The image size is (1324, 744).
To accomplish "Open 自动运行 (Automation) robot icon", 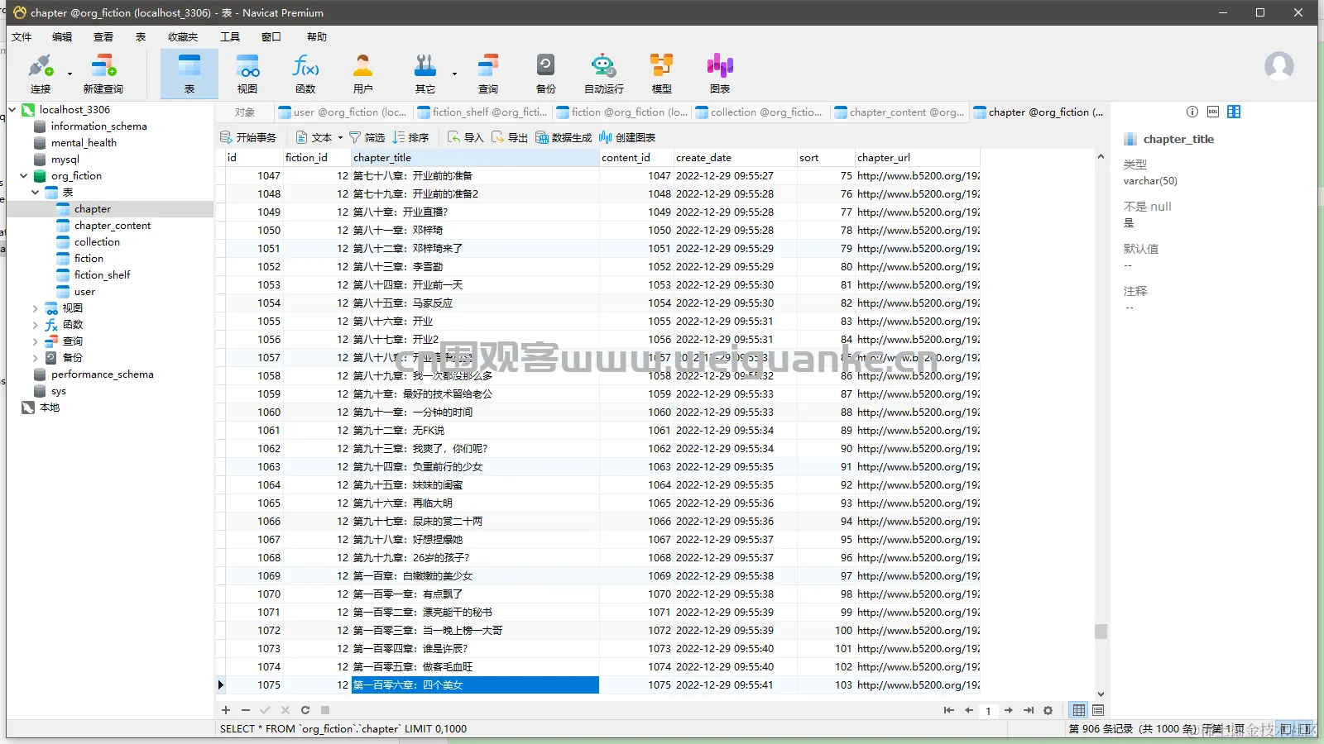I will 604,74.
